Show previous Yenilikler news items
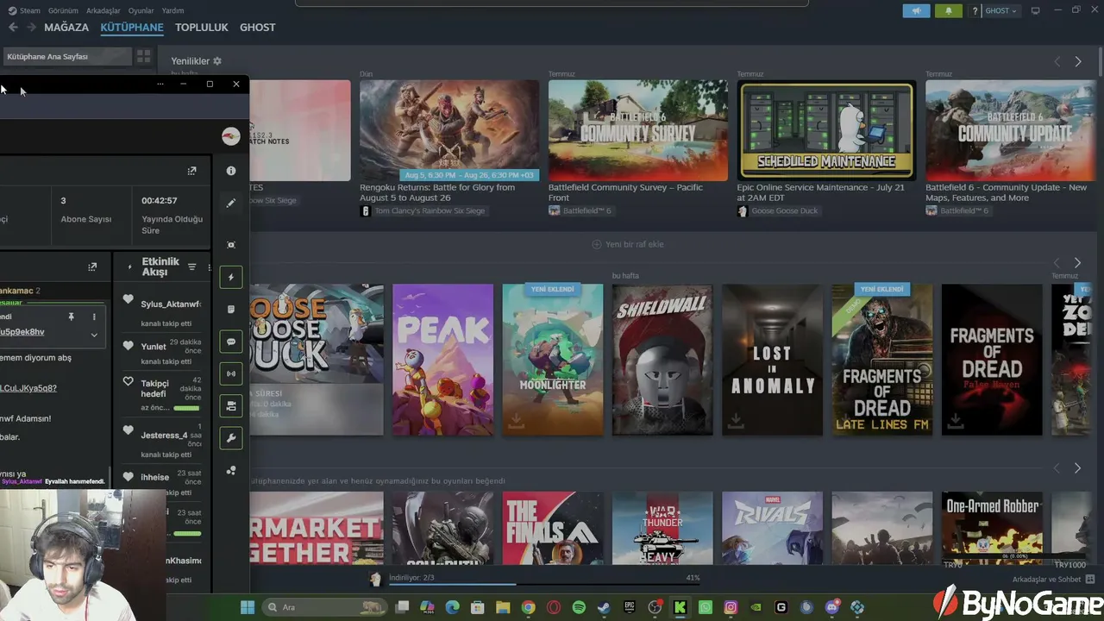Screen dimensions: 1104x621 [1057, 62]
